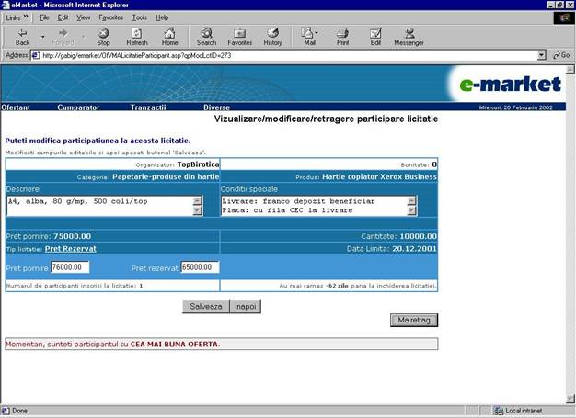
Task: Launch Messenger from toolbar
Action: point(409,36)
